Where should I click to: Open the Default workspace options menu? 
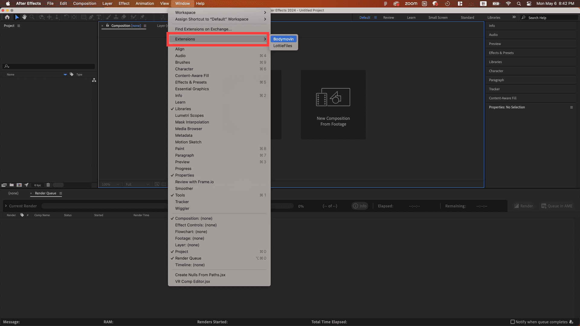tap(375, 18)
